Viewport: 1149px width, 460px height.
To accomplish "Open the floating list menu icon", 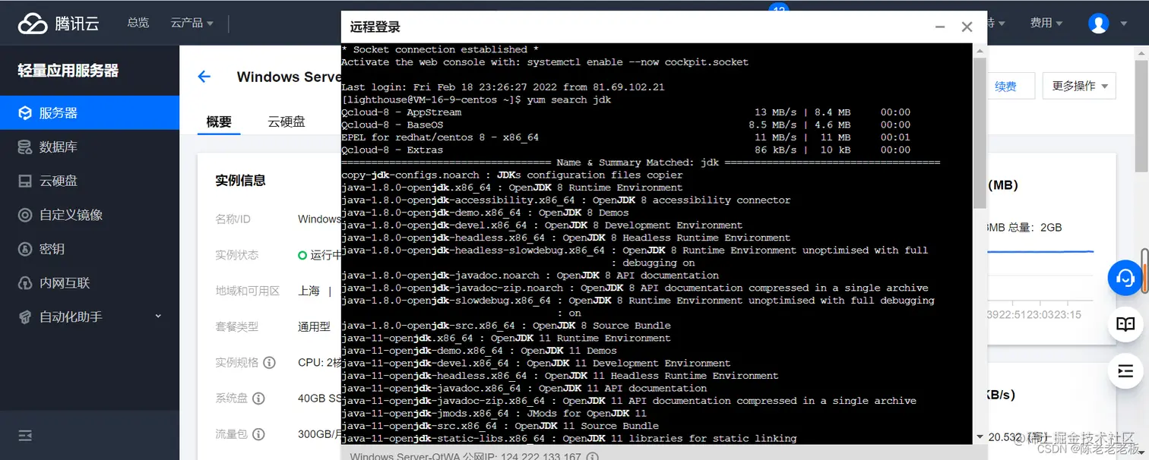I will [x=1125, y=371].
